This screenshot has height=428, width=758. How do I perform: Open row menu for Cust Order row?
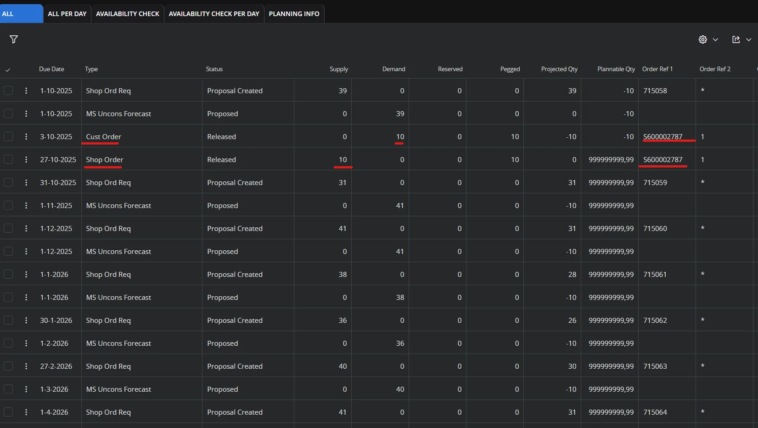26,137
